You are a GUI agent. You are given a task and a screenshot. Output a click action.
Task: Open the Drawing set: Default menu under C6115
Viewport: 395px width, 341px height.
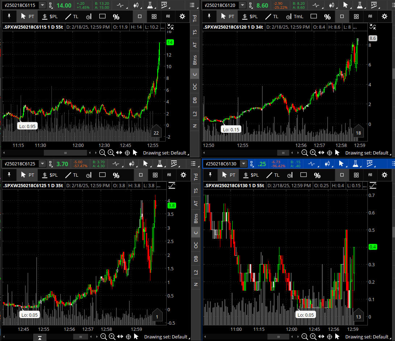coord(166,153)
